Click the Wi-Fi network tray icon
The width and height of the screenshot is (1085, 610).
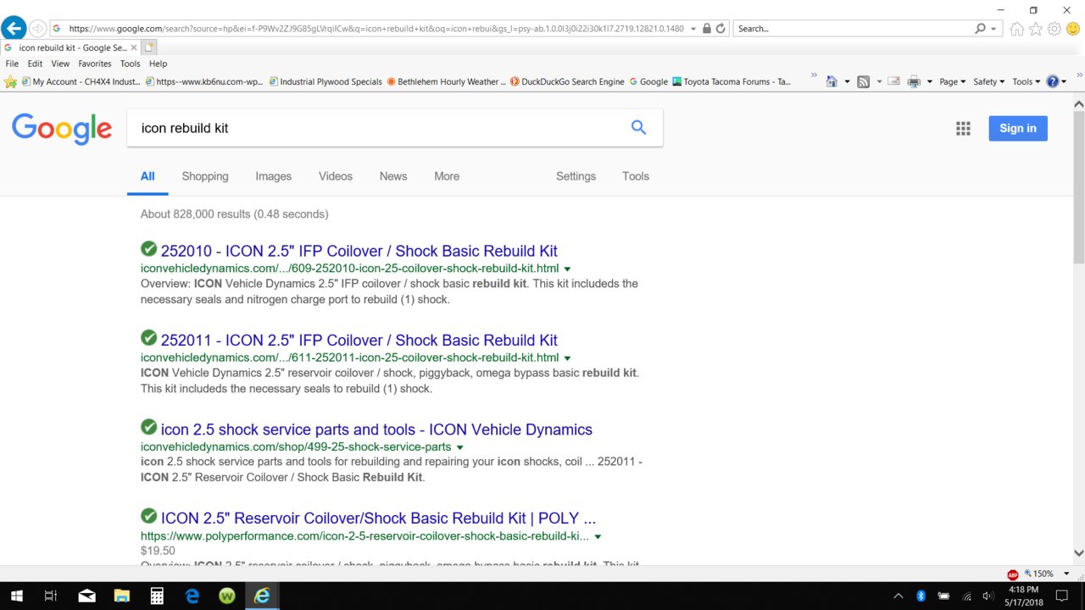tap(966, 596)
